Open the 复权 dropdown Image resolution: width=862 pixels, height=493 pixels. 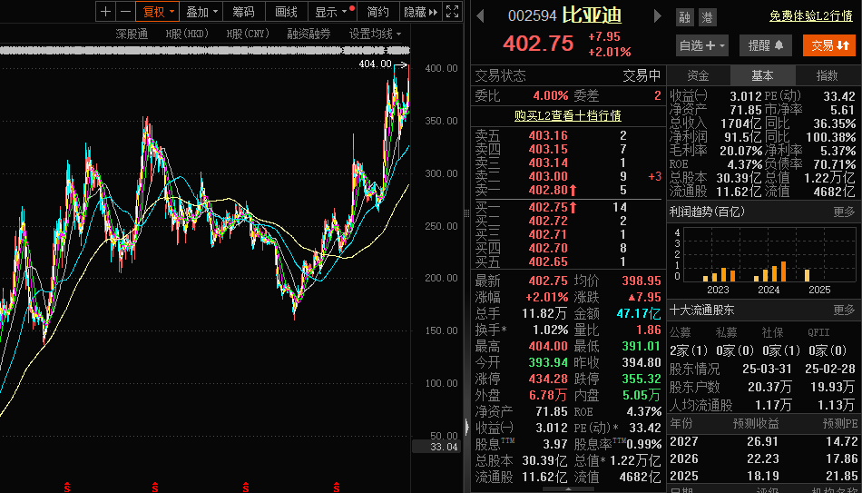point(158,12)
